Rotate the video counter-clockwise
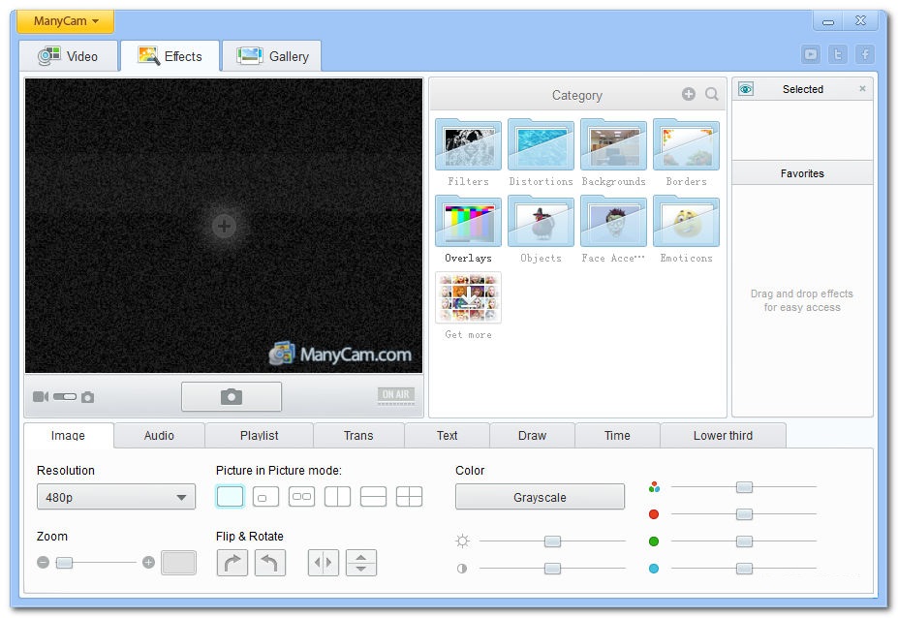Image resolution: width=898 pixels, height=618 pixels. click(x=270, y=563)
